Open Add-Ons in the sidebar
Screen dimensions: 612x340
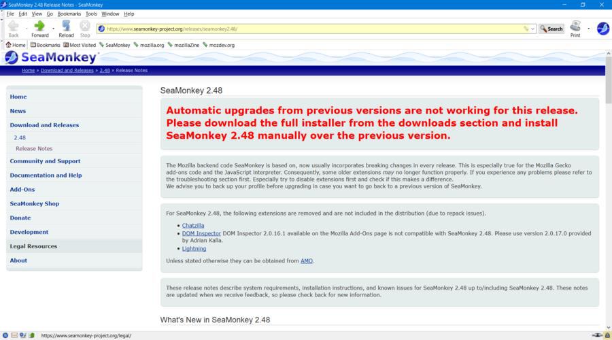22,189
